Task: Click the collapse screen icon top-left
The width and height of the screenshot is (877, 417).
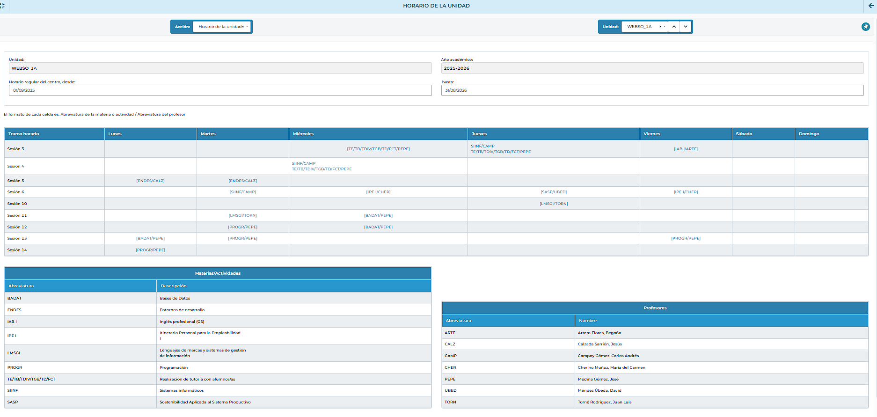Action: point(3,6)
